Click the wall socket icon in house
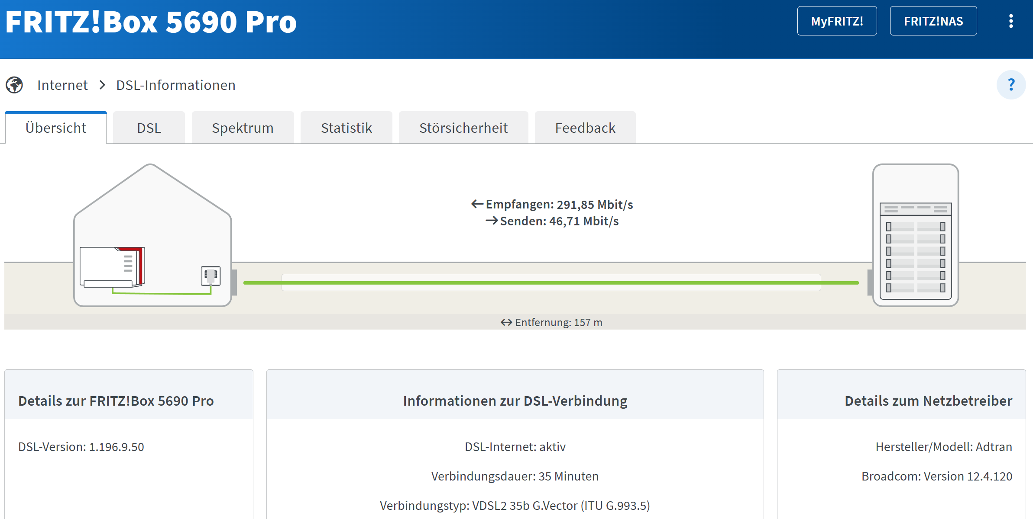Viewport: 1033px width, 519px height. coord(211,276)
